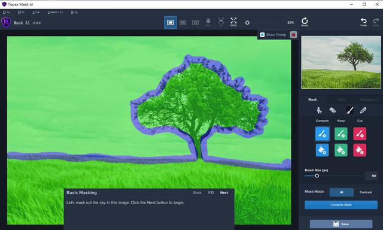383x230 pixels.
Task: Select the side-by-side split view icon
Action: 183,23
